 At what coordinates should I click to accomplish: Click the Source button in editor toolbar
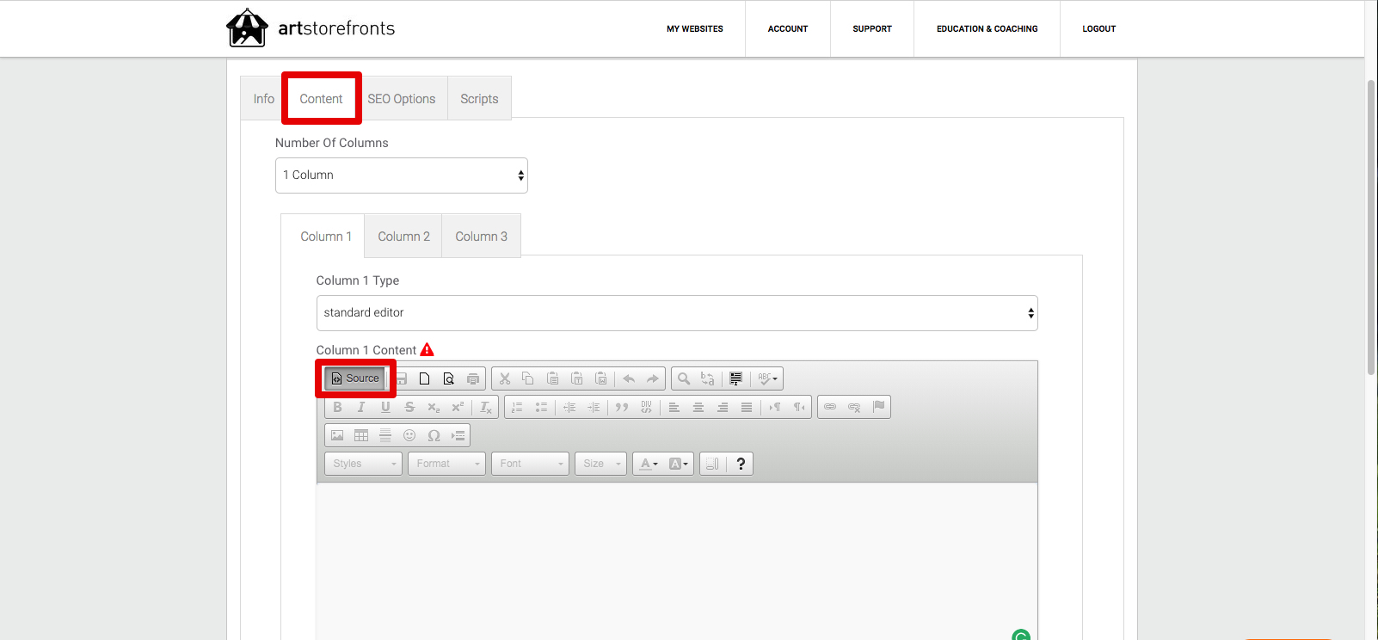(355, 378)
